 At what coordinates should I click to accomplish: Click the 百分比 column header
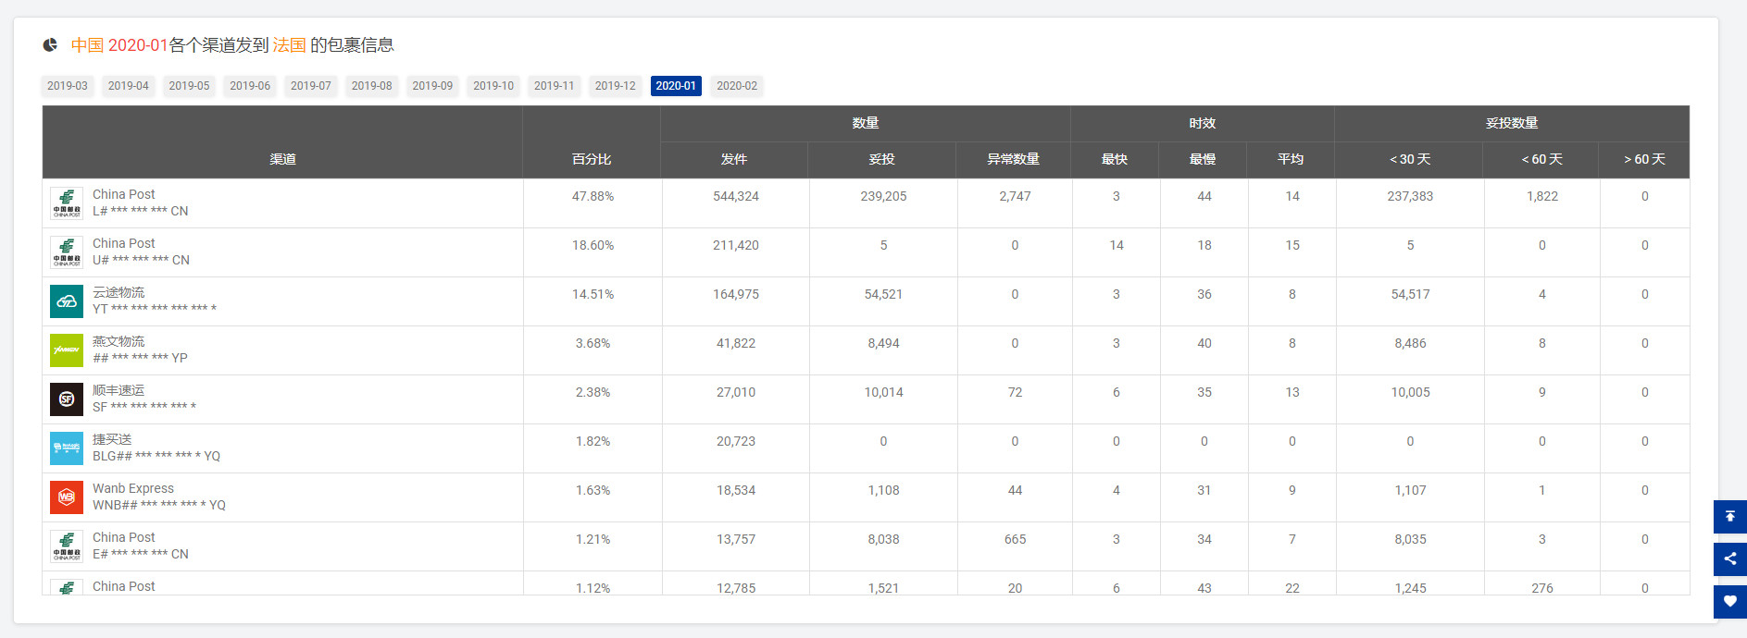pyautogui.click(x=592, y=159)
